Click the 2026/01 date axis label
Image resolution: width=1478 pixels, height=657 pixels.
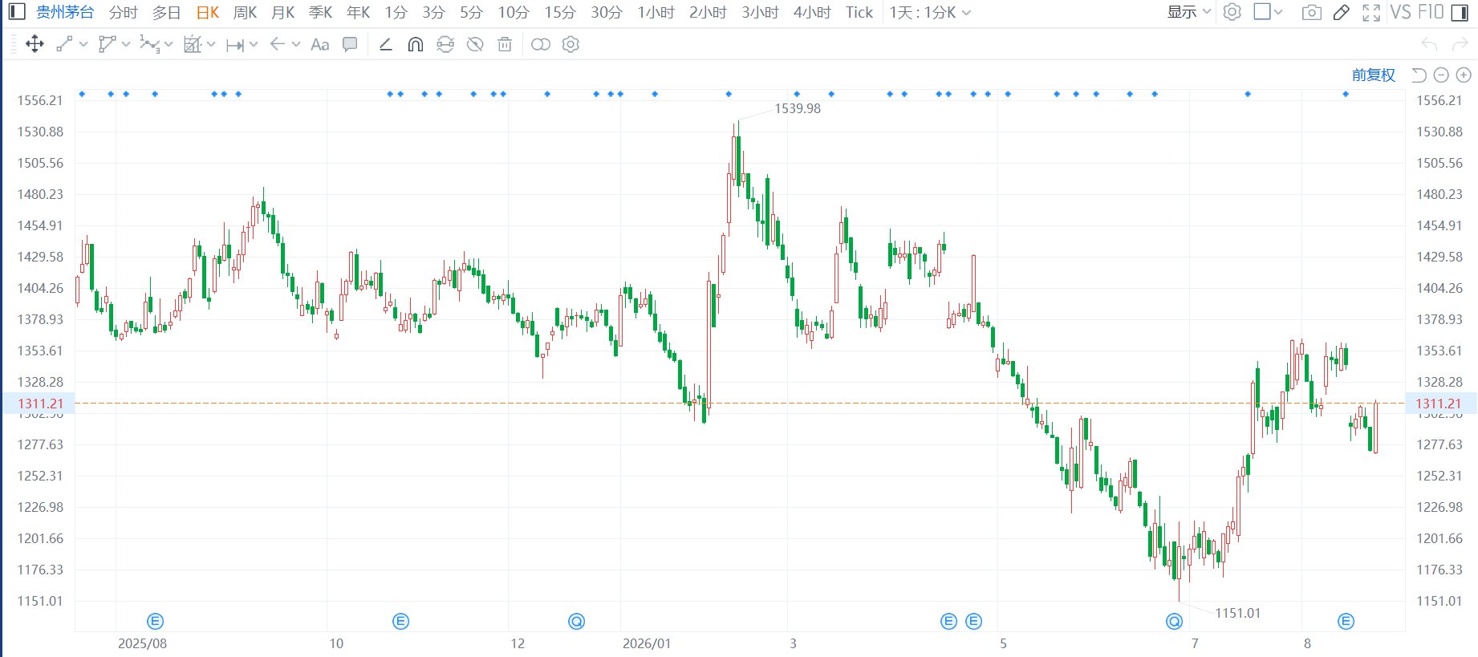[647, 643]
